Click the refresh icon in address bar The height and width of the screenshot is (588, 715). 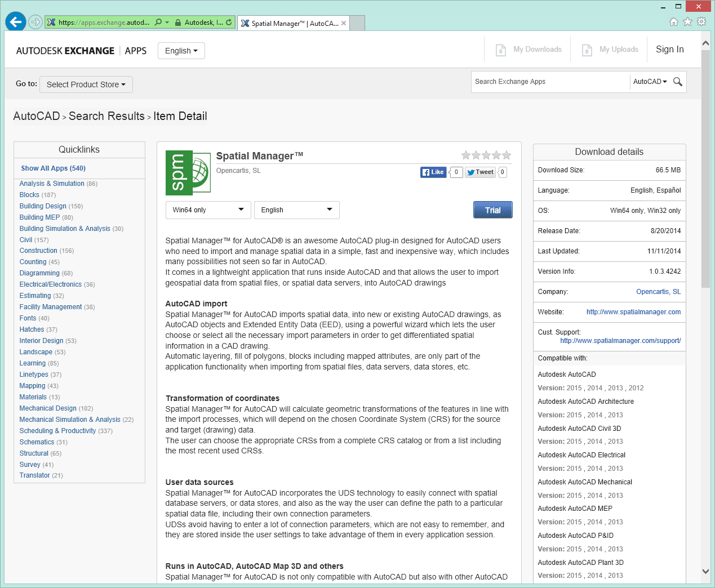229,23
